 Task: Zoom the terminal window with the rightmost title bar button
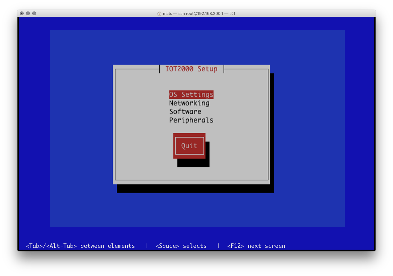(x=34, y=13)
